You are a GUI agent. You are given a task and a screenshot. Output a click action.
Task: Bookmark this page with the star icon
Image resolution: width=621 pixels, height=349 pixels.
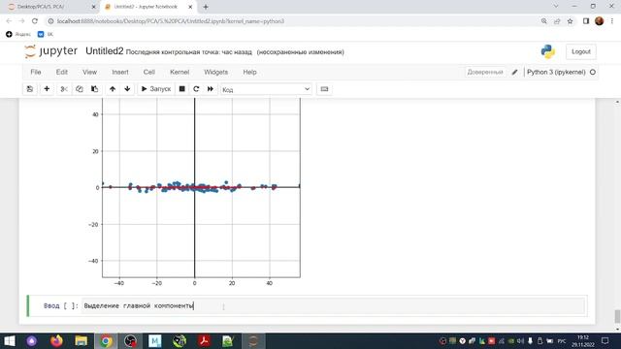(x=571, y=21)
